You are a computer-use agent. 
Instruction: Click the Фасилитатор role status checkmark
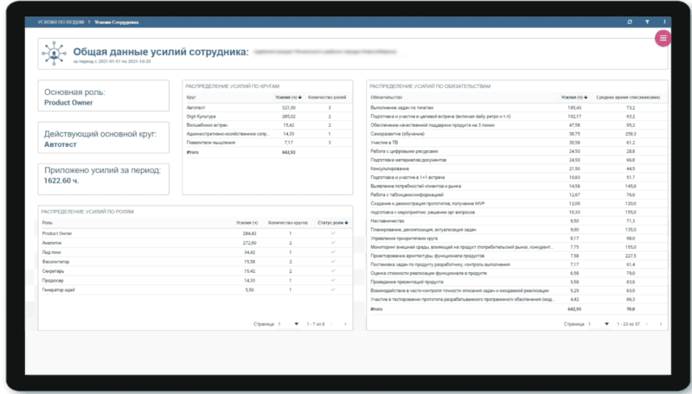(x=332, y=261)
